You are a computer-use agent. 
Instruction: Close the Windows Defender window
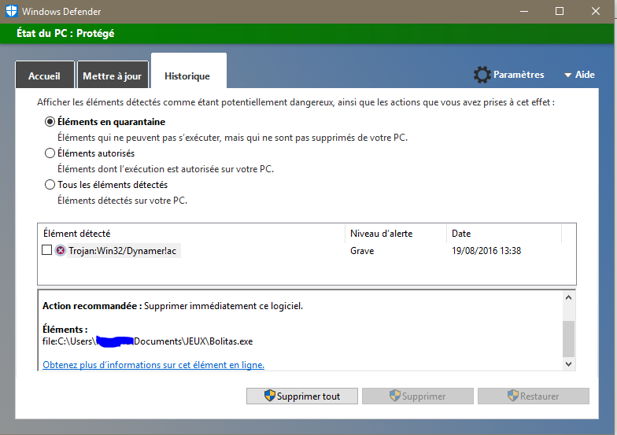(x=595, y=11)
